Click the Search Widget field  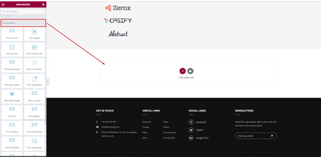pyautogui.click(x=24, y=12)
